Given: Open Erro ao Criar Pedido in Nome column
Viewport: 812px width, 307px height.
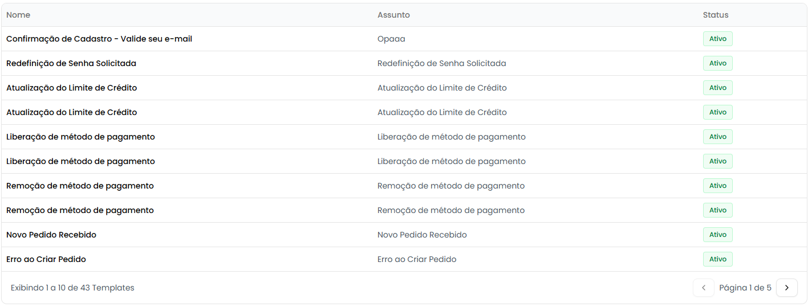Looking at the screenshot, I should (46, 259).
